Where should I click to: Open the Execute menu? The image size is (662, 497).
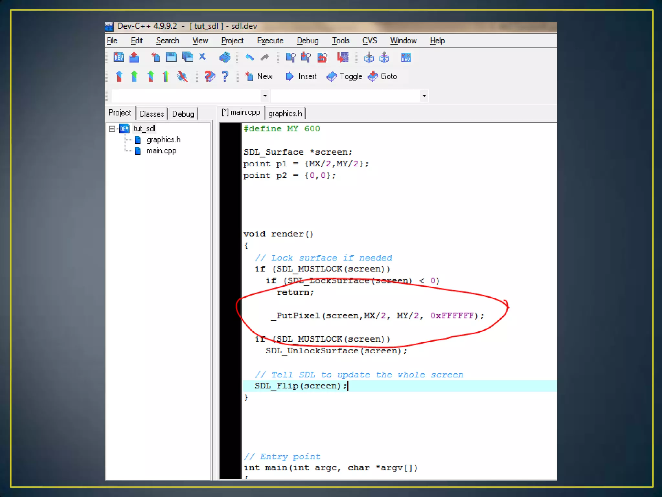click(270, 41)
